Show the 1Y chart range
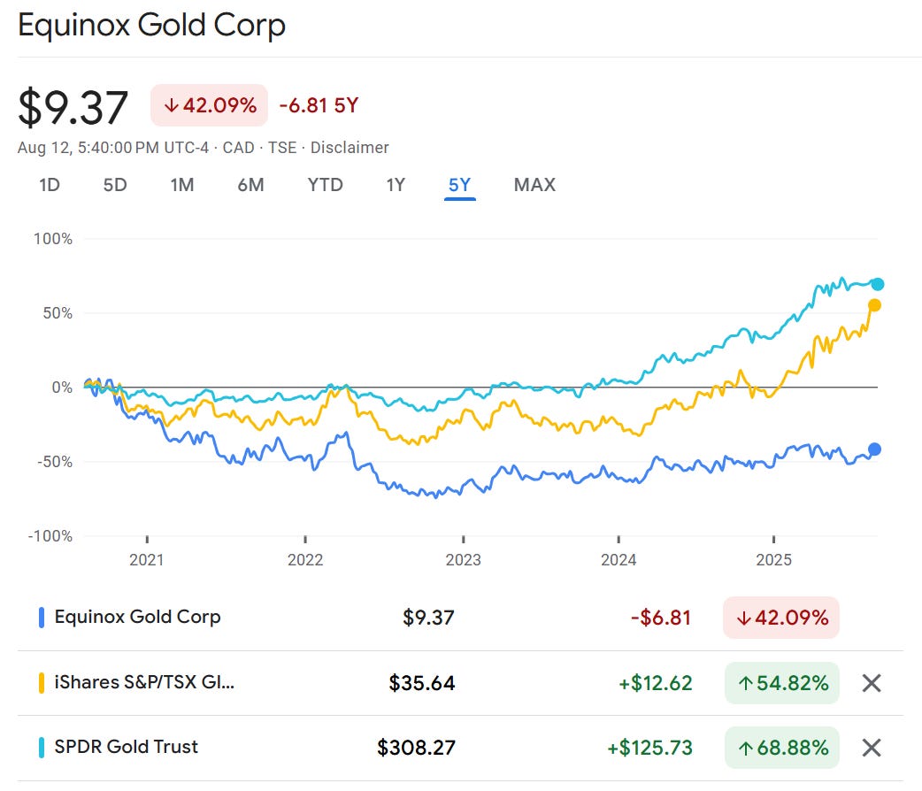The image size is (922, 791). click(396, 185)
